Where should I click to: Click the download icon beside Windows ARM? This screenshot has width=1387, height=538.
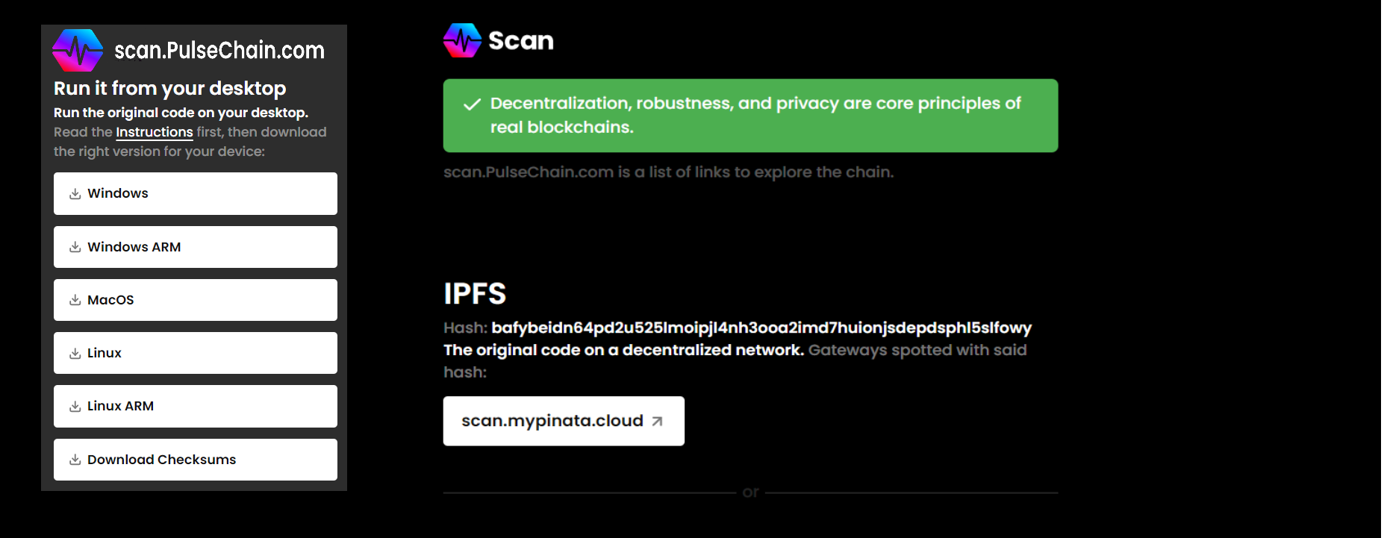pyautogui.click(x=75, y=247)
